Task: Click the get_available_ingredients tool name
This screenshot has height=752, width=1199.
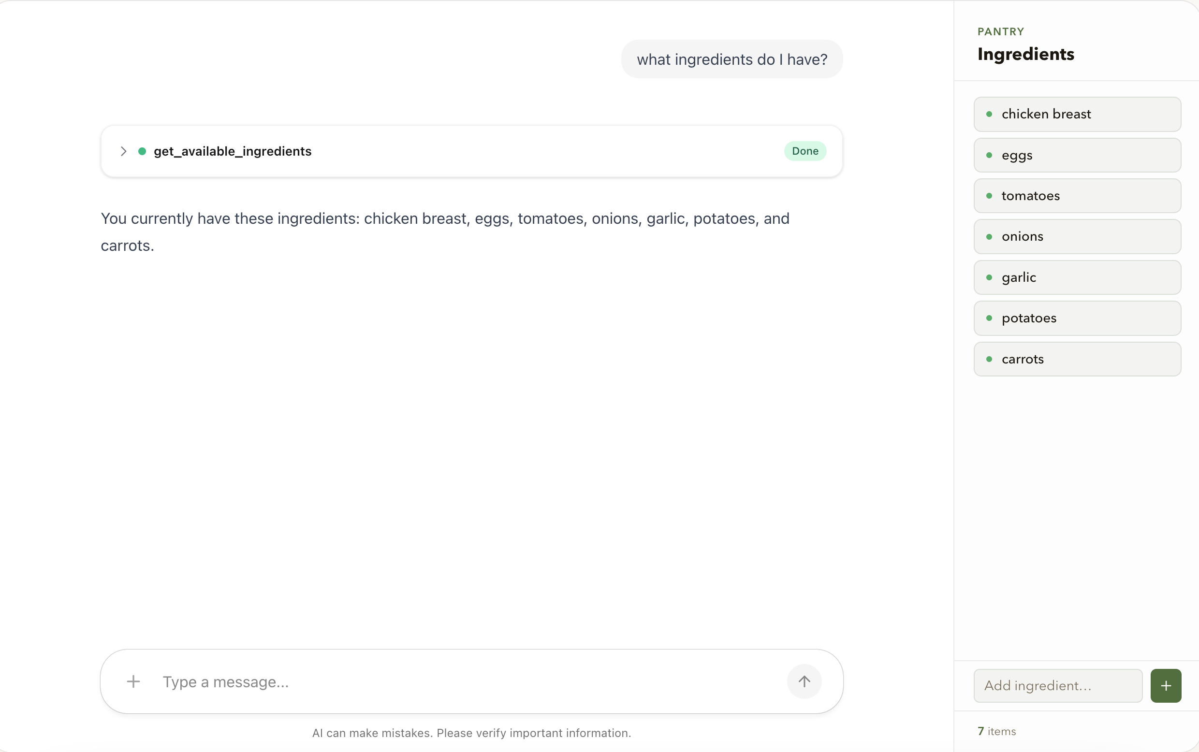Action: coord(233,151)
